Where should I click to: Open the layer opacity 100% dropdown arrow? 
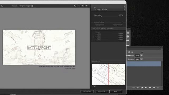coord(142,56)
